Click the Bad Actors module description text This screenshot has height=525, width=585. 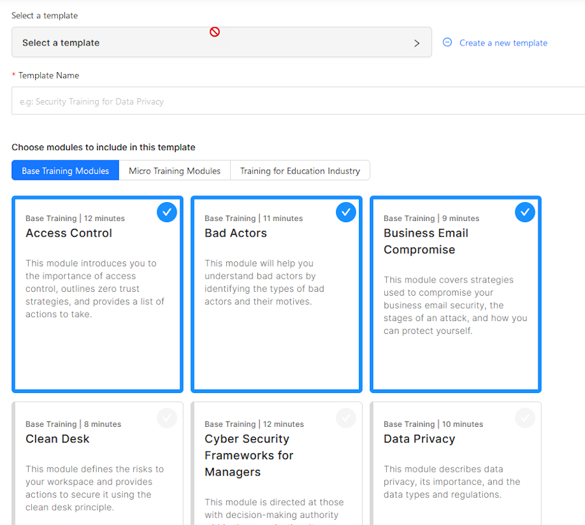pos(264,282)
